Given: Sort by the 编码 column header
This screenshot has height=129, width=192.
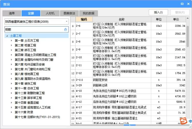Looking at the screenshot, I should pos(84,19).
